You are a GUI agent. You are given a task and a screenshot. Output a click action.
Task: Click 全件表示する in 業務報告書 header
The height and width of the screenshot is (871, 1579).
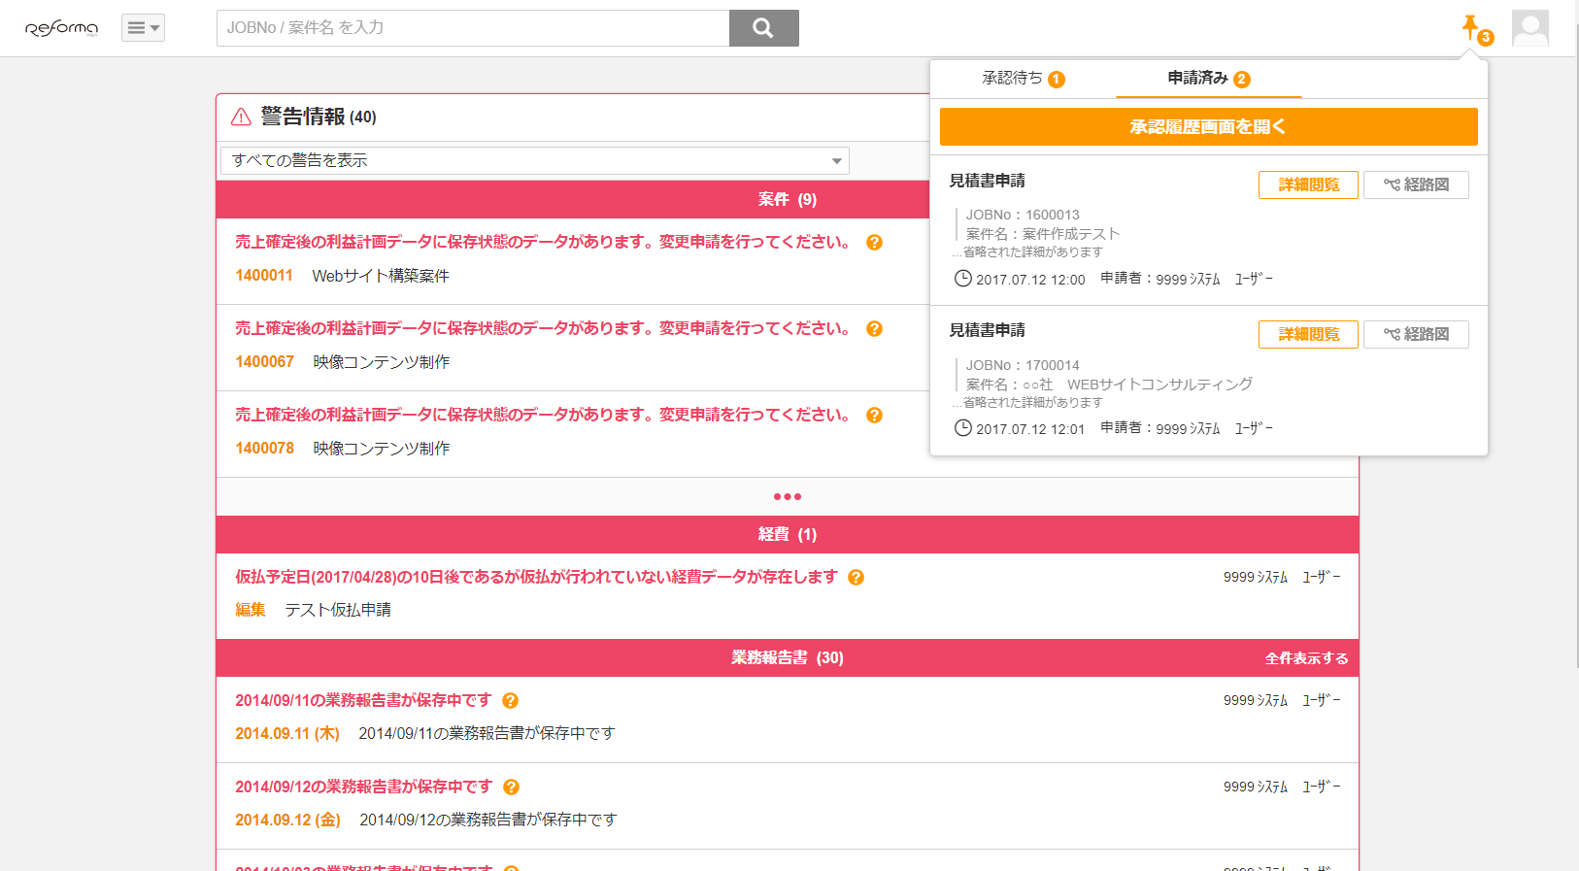click(x=1306, y=658)
